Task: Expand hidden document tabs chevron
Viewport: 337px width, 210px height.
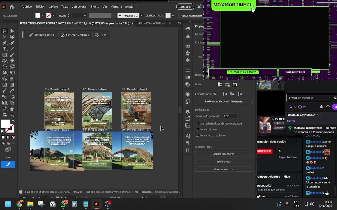Action: [179, 23]
